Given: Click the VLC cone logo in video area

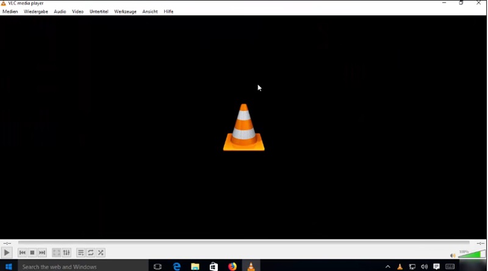Looking at the screenshot, I should coord(243,128).
